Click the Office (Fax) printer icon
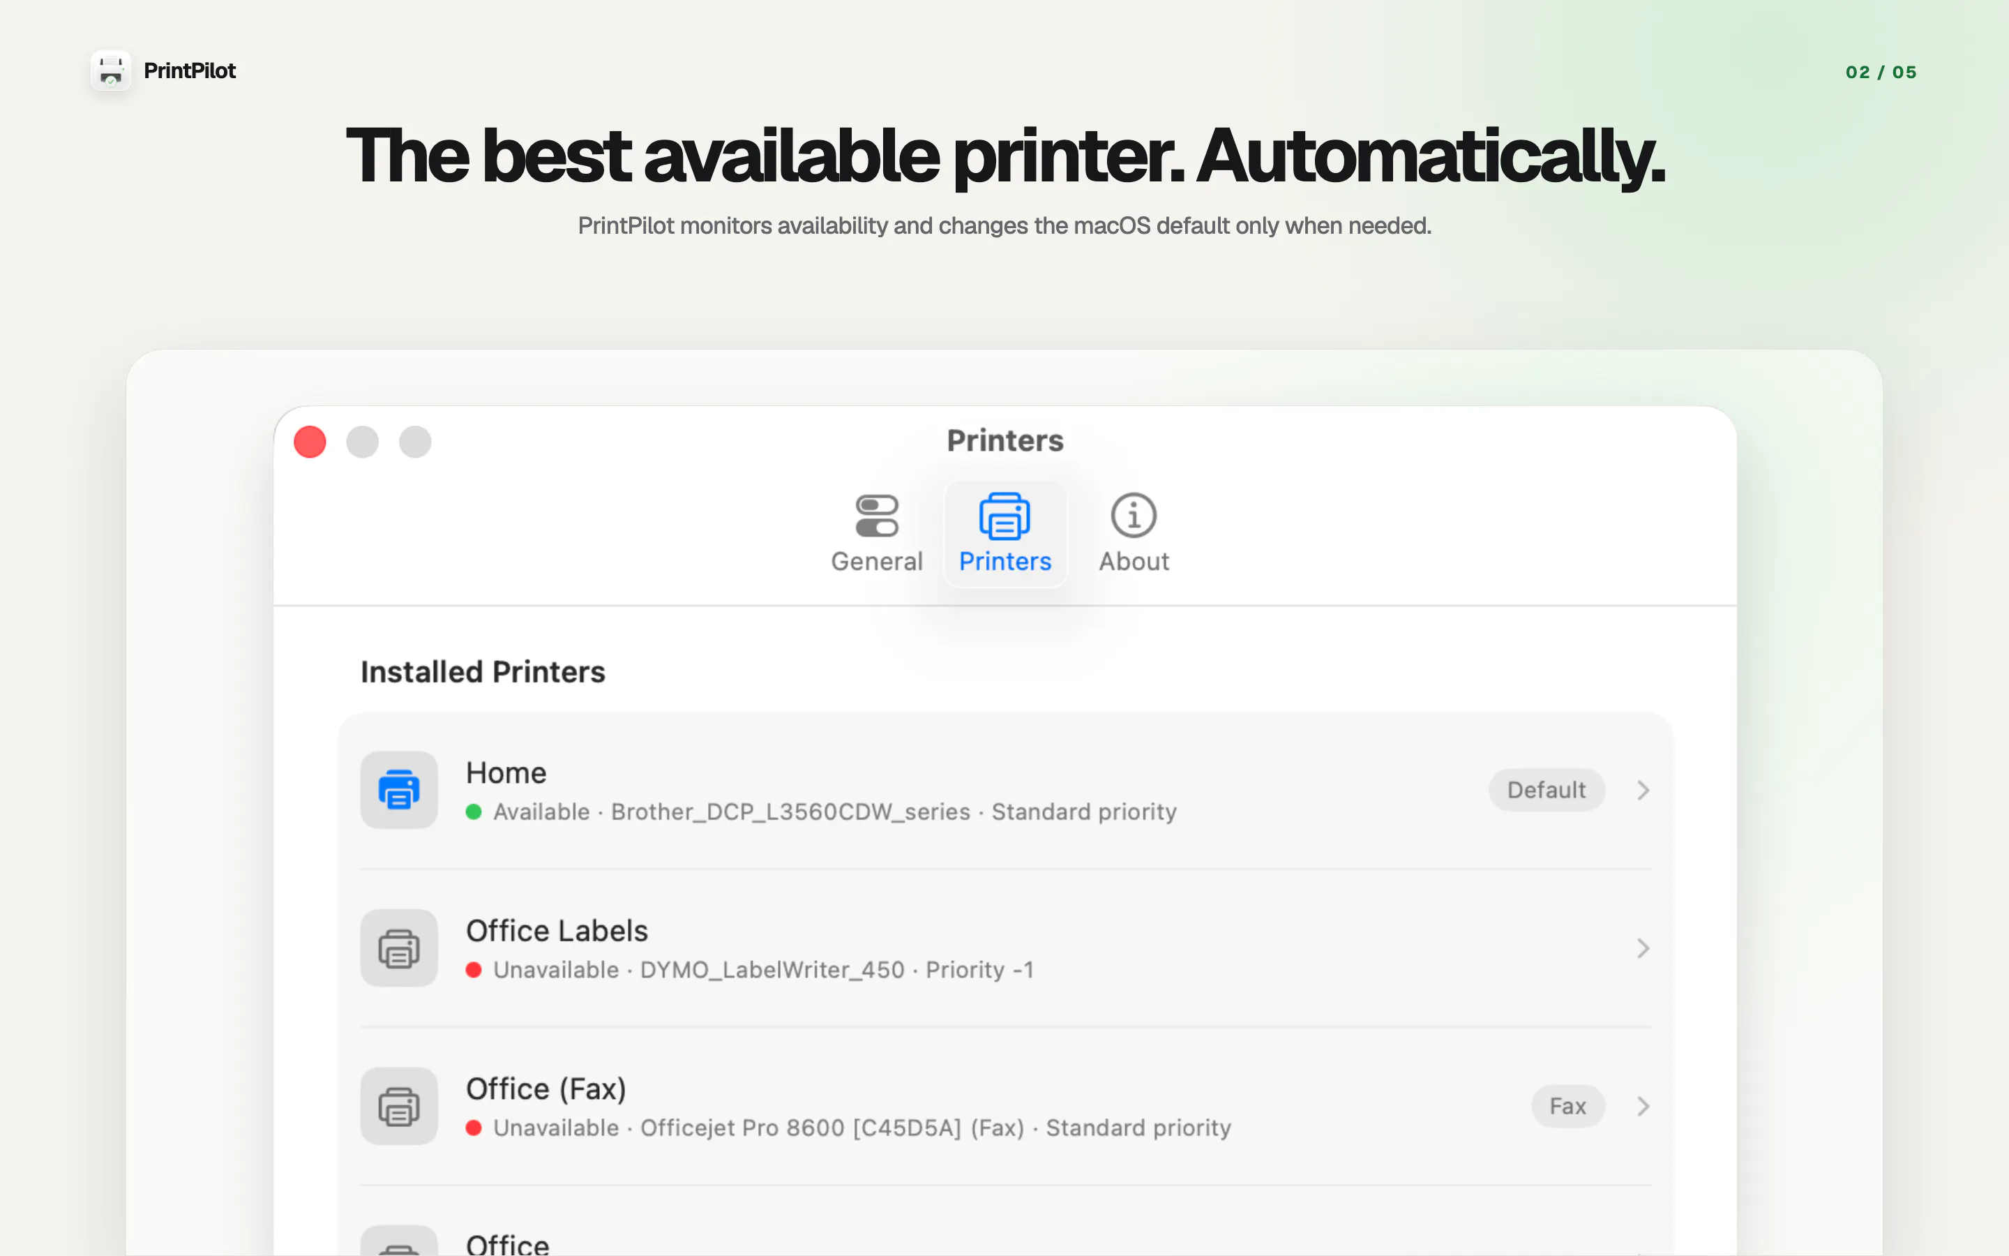Viewport: 2009px width, 1256px height. pyautogui.click(x=398, y=1106)
